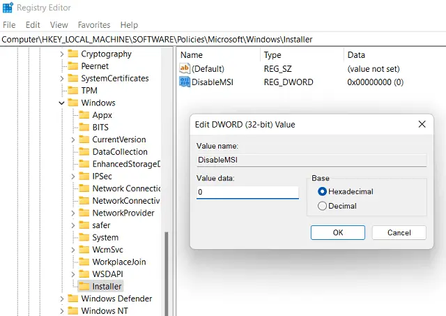Click the (Default) string value icon
This screenshot has width=446, height=316.
pyautogui.click(x=185, y=68)
